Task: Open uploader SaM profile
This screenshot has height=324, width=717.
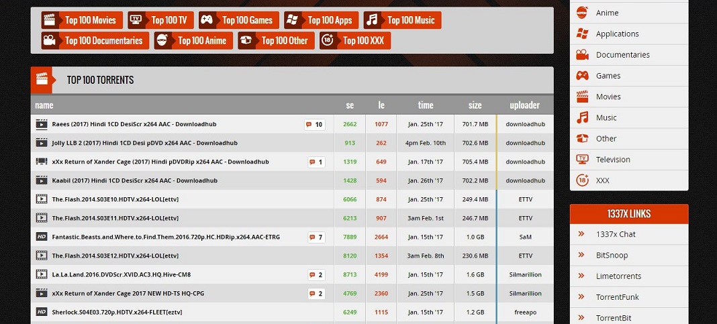Action: 526,237
